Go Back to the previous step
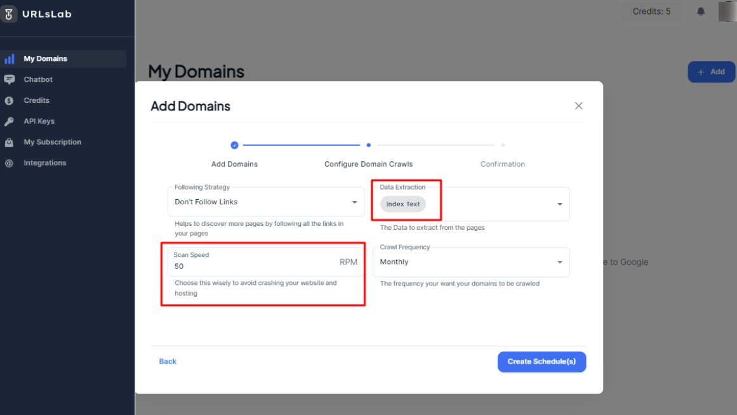Viewport: 737px width, 415px height. [x=167, y=361]
